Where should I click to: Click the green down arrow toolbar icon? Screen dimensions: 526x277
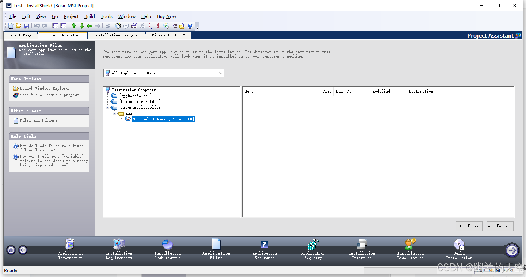click(x=81, y=26)
